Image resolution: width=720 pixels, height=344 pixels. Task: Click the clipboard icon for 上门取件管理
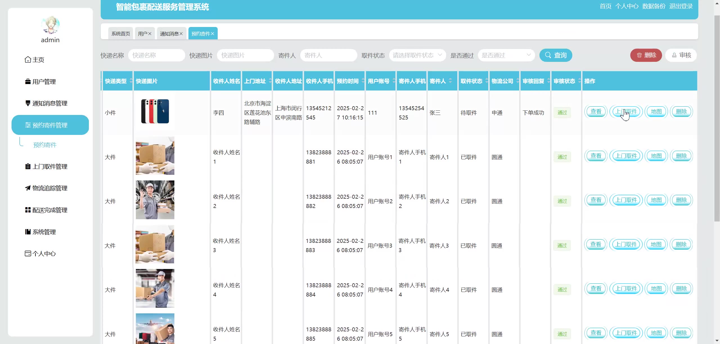point(28,166)
